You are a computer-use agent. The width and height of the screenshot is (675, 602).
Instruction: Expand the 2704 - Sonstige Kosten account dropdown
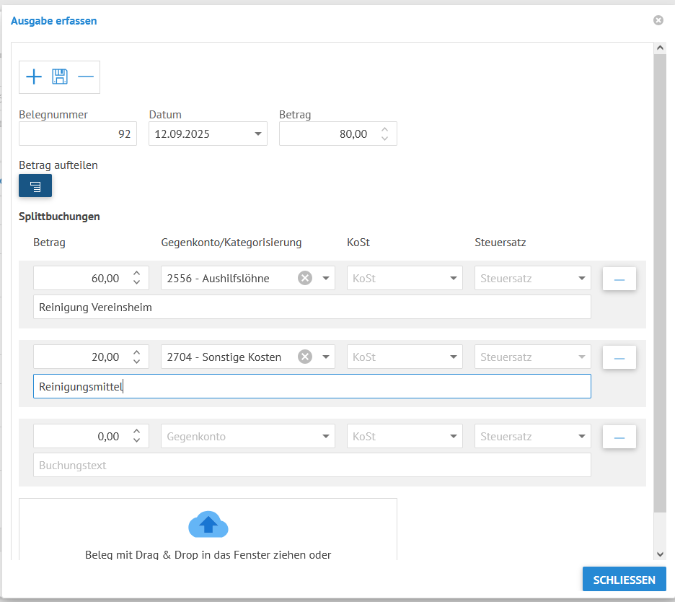326,357
